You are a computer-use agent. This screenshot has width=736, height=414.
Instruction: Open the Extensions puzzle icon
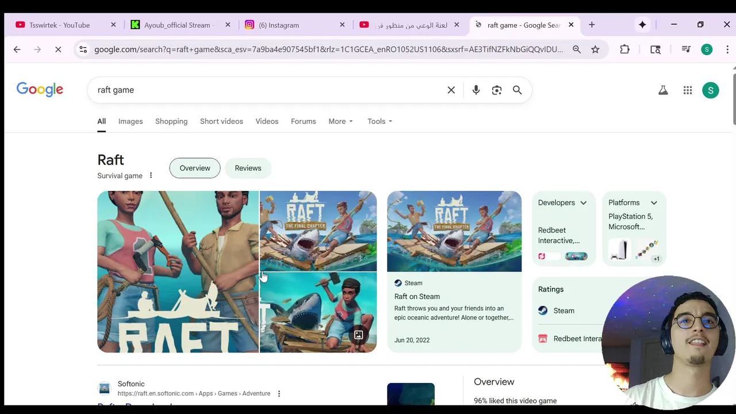click(x=624, y=49)
